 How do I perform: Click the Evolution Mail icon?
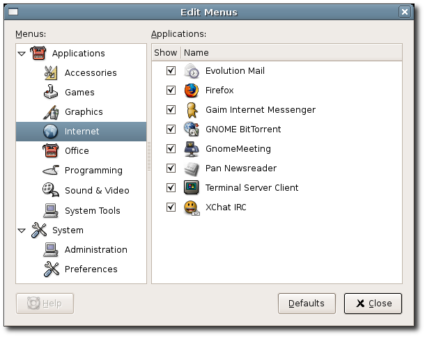pos(192,71)
